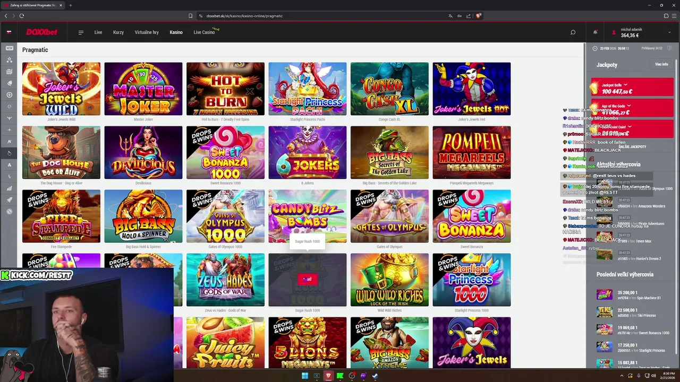The height and width of the screenshot is (382, 680).
Task: Open a new browser tab
Action: coord(70,5)
